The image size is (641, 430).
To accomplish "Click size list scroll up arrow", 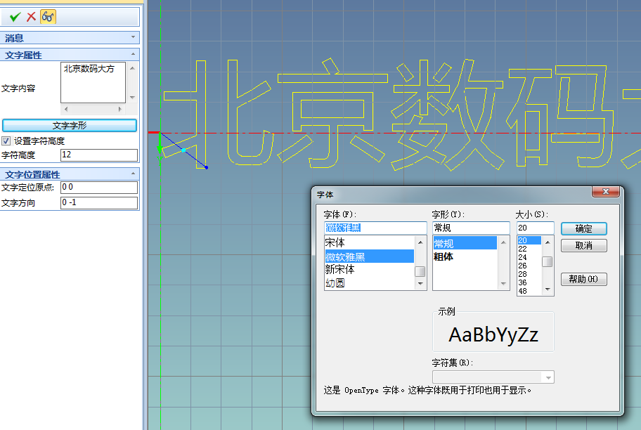I will coord(548,242).
